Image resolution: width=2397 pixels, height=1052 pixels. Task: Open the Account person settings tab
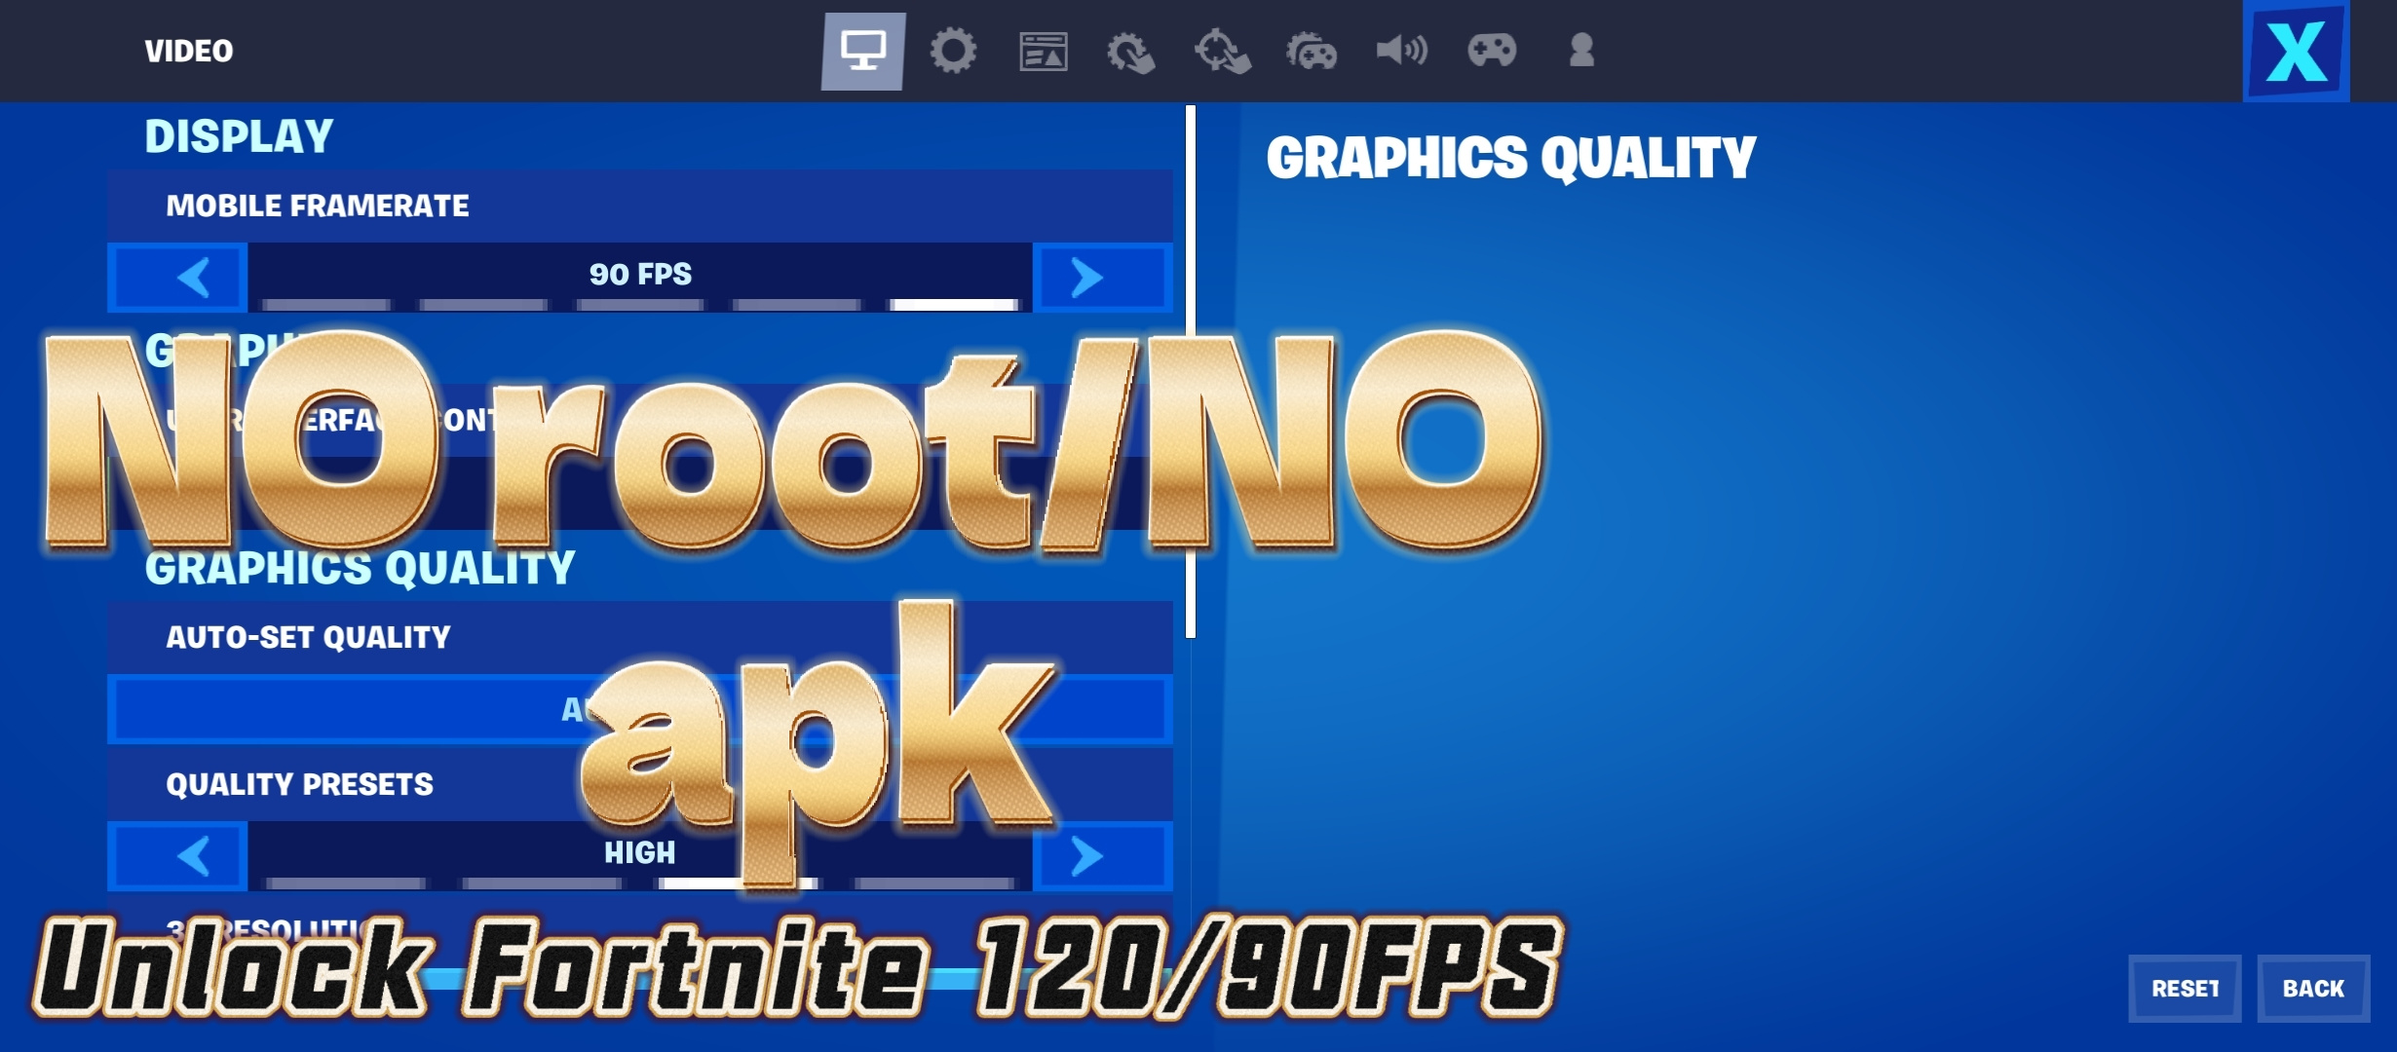[x=1581, y=51]
